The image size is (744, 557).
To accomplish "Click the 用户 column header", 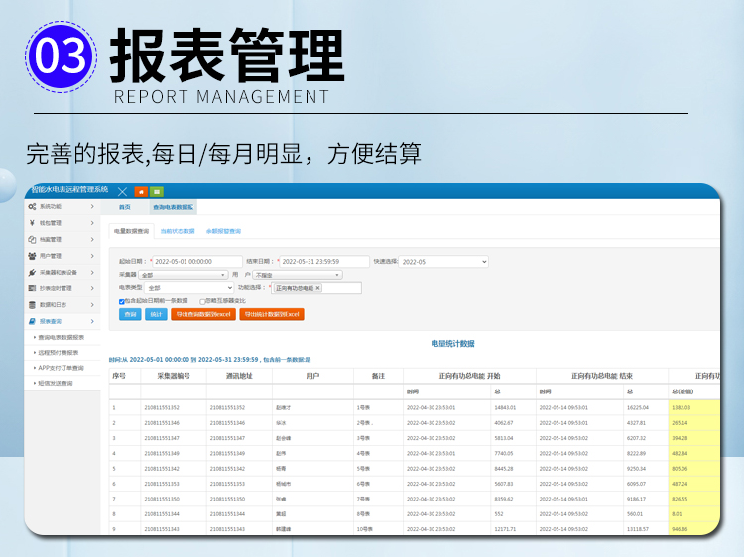I will (x=312, y=376).
